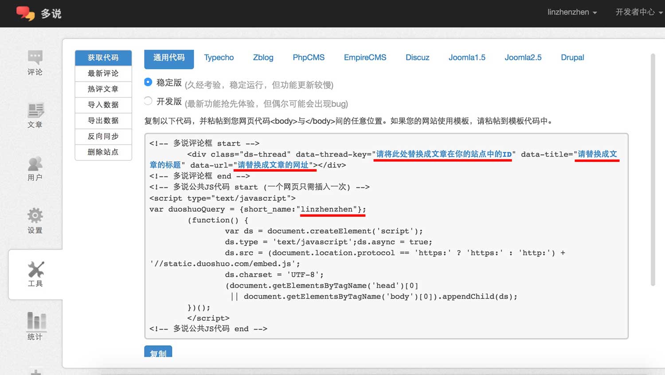Image resolution: width=665 pixels, height=375 pixels.
Task: Click the 多说 brand name text
Action: [x=51, y=14]
